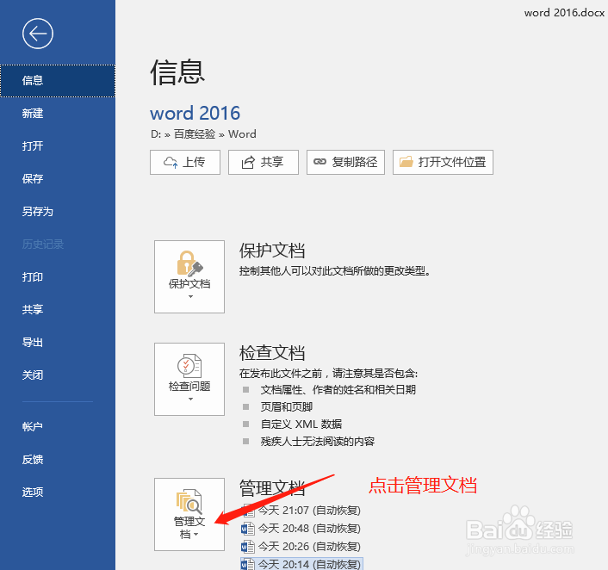This screenshot has height=570, width=608.
Task: Click the chain link icon for 复制路径
Action: (x=320, y=162)
